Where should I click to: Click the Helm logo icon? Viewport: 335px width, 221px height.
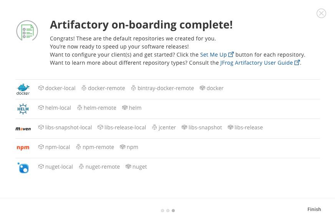23,109
